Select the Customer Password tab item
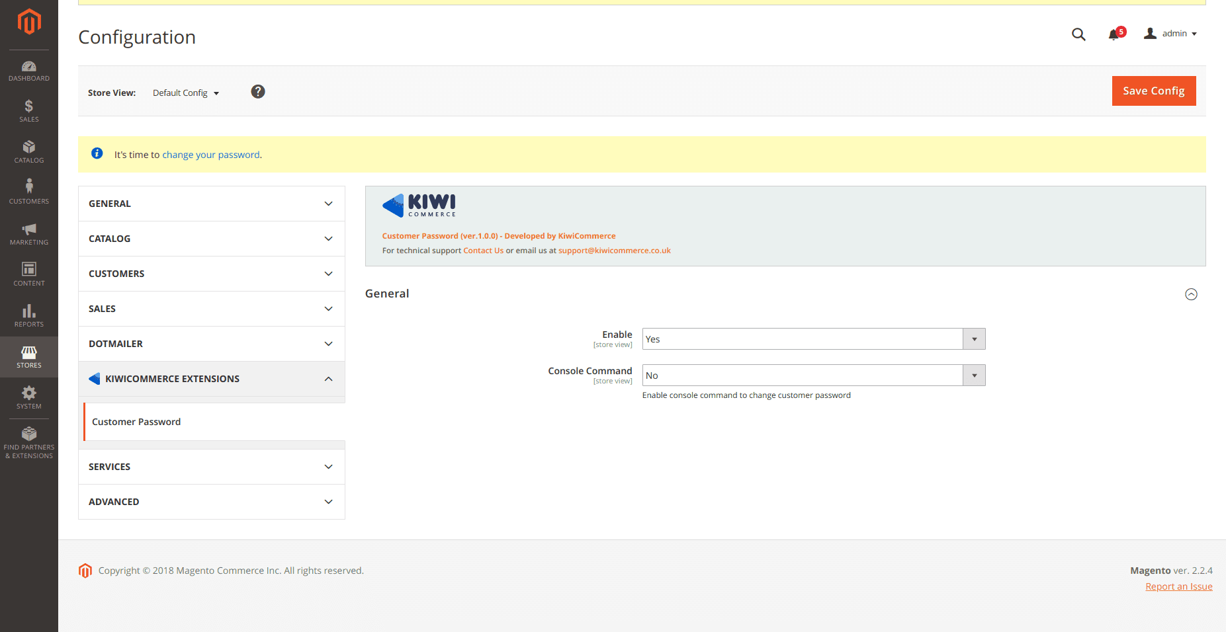The image size is (1226, 632). tap(136, 422)
